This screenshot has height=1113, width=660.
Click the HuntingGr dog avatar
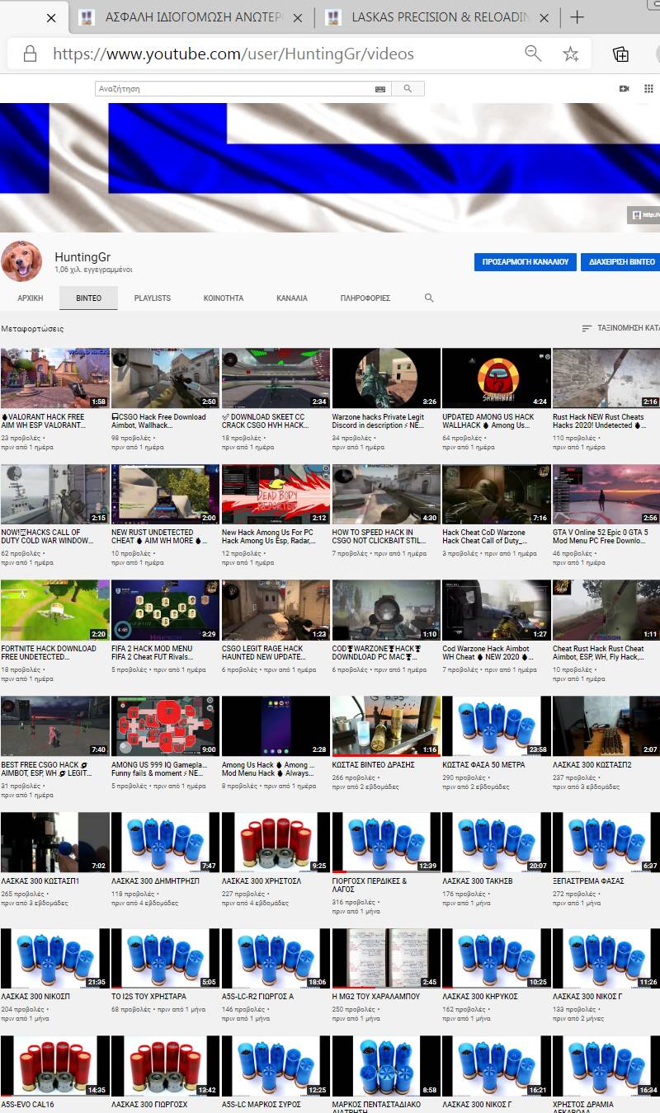pyautogui.click(x=21, y=261)
